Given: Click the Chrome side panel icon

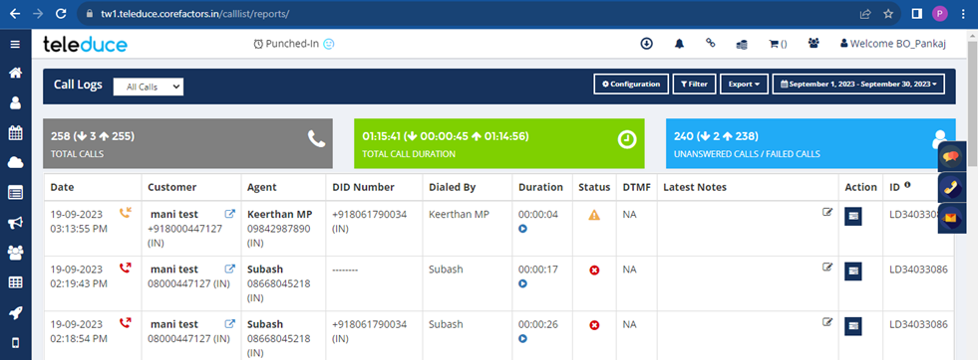Looking at the screenshot, I should [x=916, y=14].
